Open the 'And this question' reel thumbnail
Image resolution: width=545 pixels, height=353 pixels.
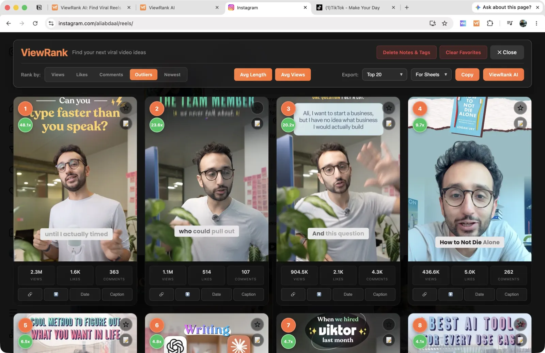pyautogui.click(x=338, y=179)
